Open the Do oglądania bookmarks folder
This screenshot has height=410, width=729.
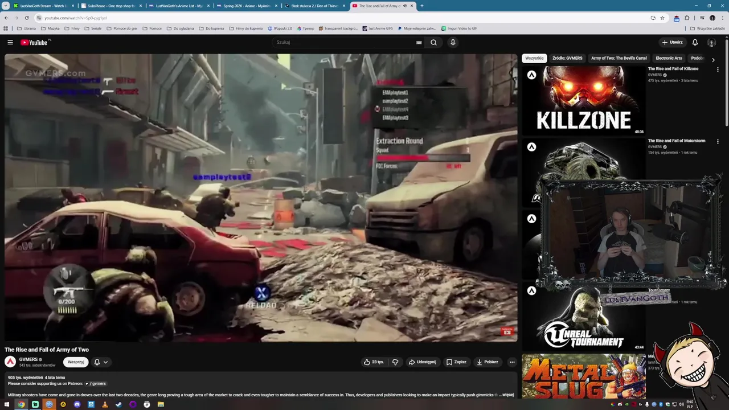point(181,28)
